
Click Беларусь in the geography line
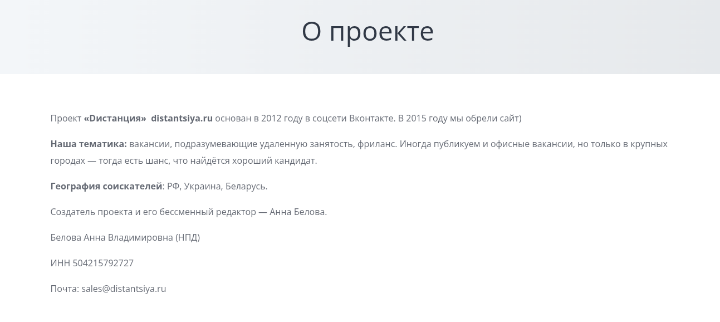pyautogui.click(x=247, y=186)
